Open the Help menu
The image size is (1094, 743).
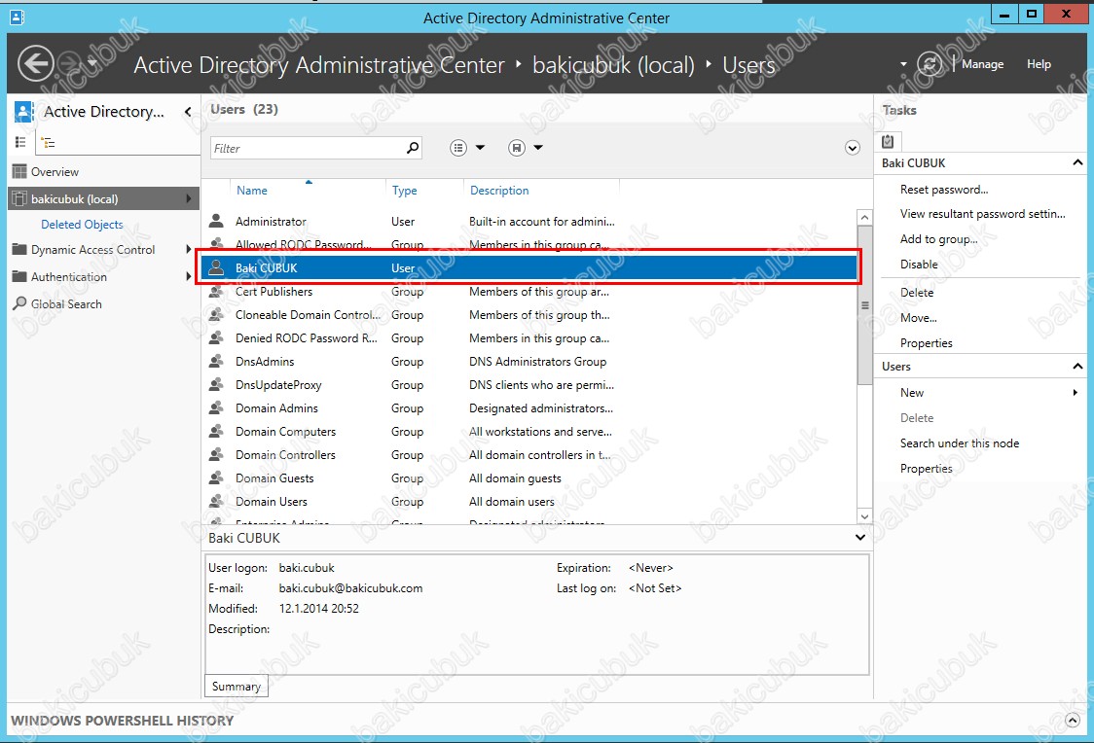1039,64
